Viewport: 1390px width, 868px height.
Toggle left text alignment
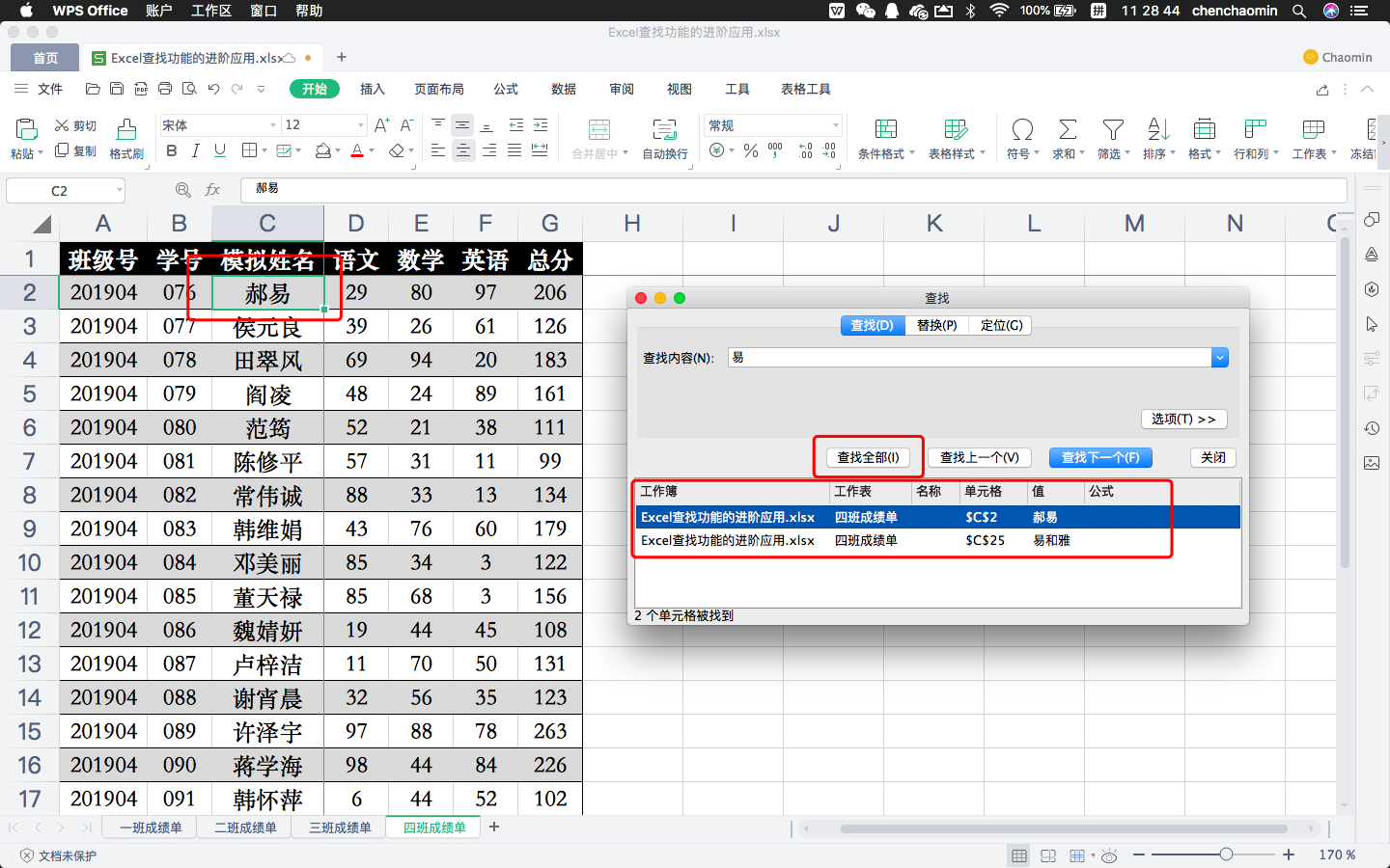tap(438, 150)
